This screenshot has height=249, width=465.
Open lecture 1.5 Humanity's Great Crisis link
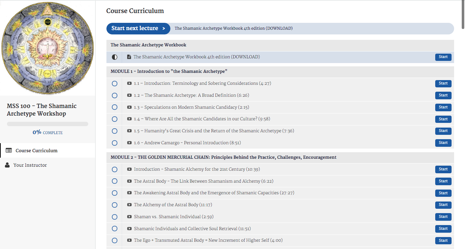point(214,131)
